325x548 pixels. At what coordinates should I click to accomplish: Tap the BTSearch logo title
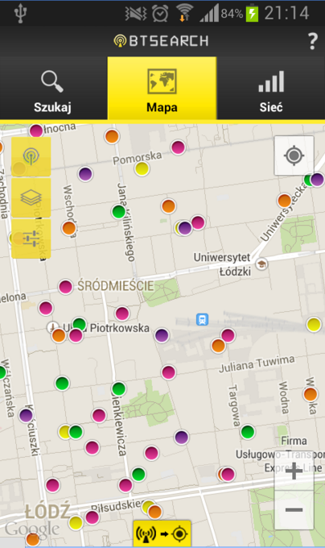point(161,41)
